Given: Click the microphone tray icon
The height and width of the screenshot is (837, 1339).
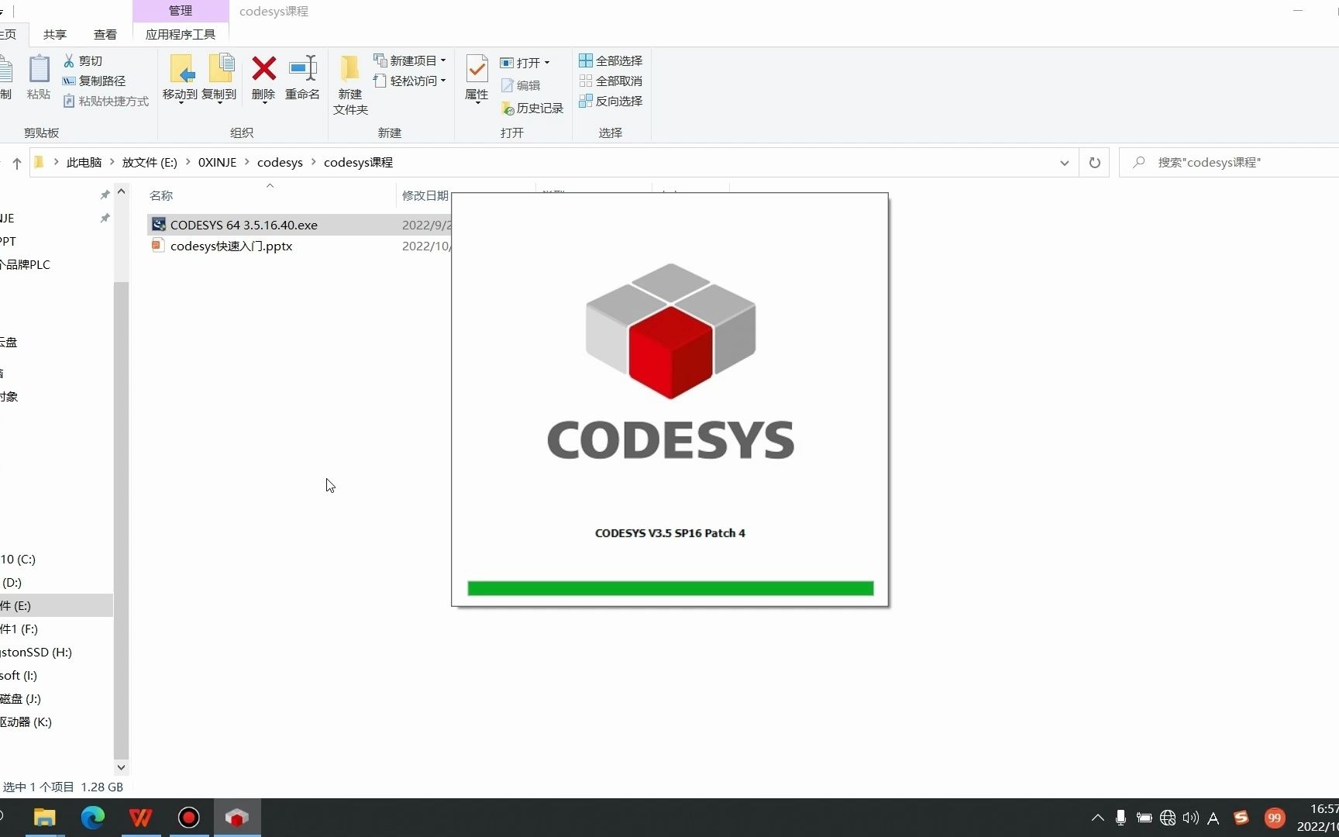Looking at the screenshot, I should click(1120, 818).
